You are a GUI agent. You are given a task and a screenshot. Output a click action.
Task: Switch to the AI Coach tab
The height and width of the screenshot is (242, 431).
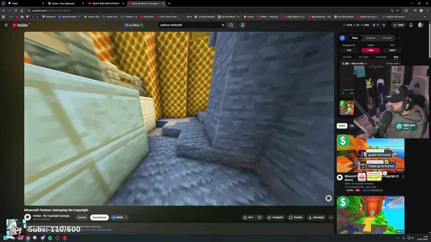pos(387,38)
